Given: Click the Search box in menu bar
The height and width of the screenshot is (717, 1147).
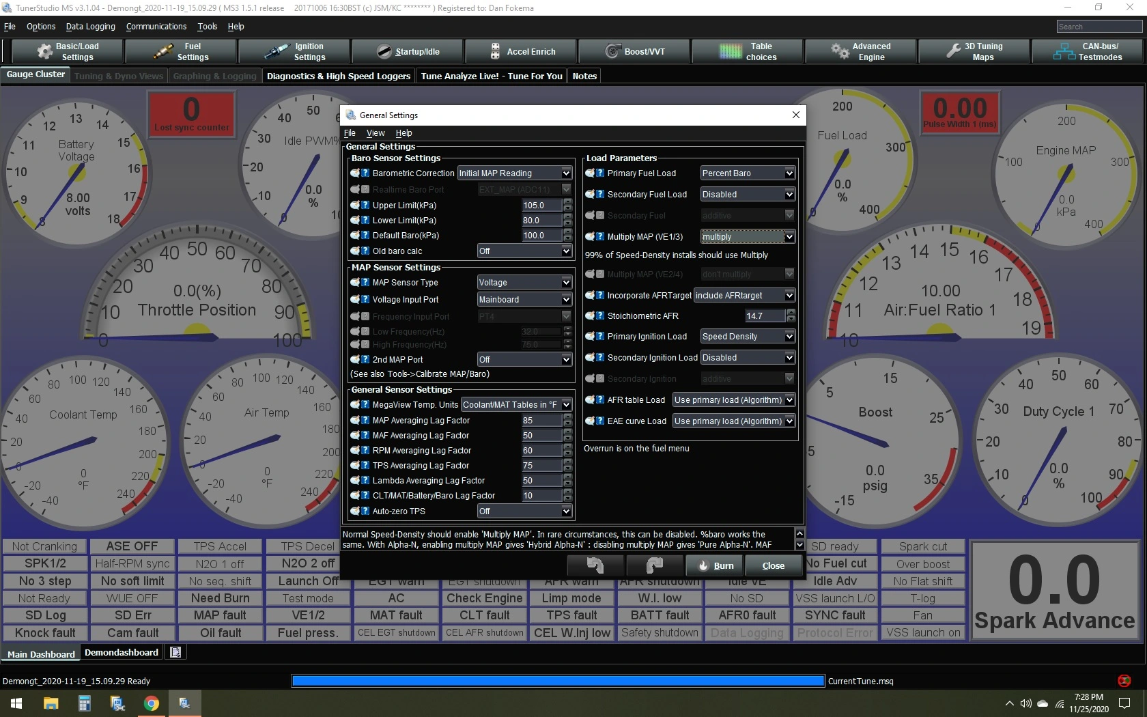Looking at the screenshot, I should [1099, 27].
